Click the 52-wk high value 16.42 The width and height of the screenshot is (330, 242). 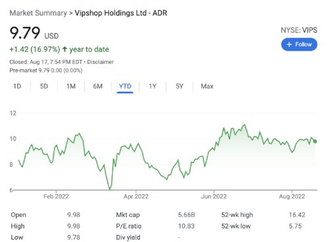[x=297, y=215]
